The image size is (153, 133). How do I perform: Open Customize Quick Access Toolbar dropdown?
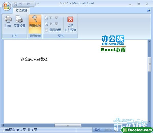pos(38,4)
